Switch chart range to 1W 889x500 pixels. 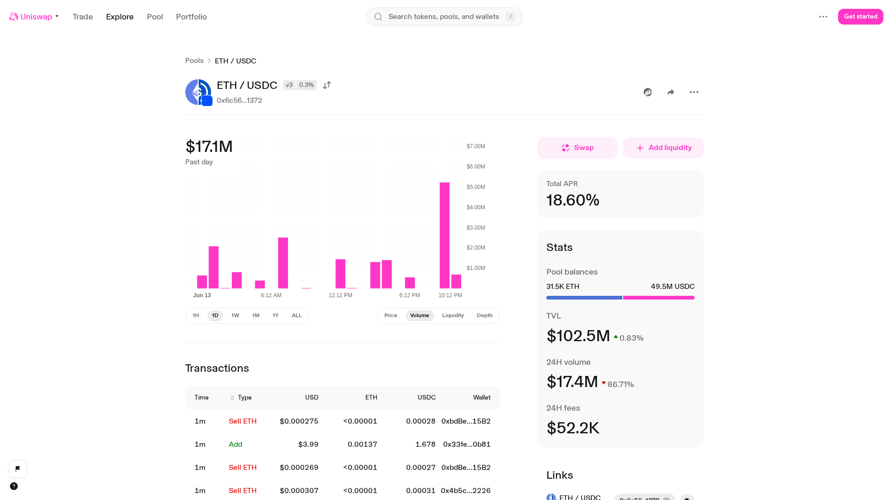click(x=235, y=316)
